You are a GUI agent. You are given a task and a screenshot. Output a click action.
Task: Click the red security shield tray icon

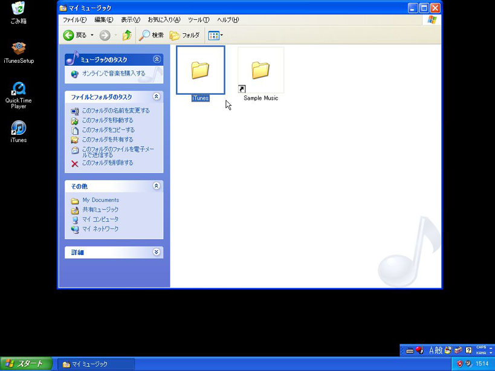point(459,364)
